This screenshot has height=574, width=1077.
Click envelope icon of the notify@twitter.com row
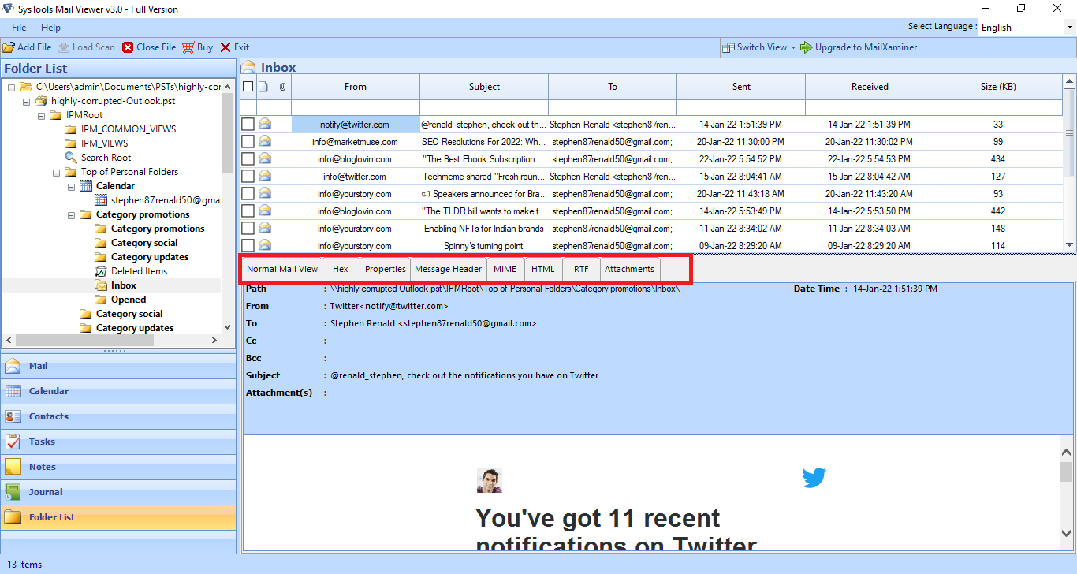[x=265, y=124]
